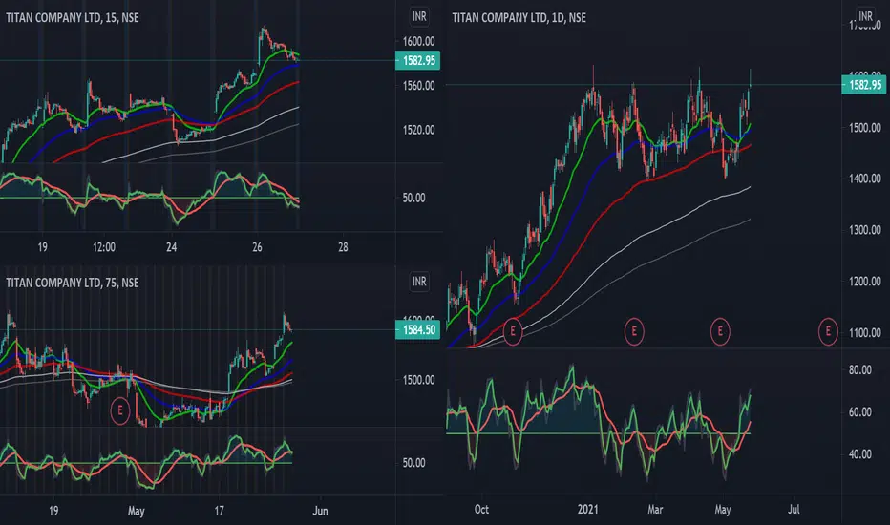Click the May label on the daily chart
Viewport: 890px width, 525px height.
(723, 511)
